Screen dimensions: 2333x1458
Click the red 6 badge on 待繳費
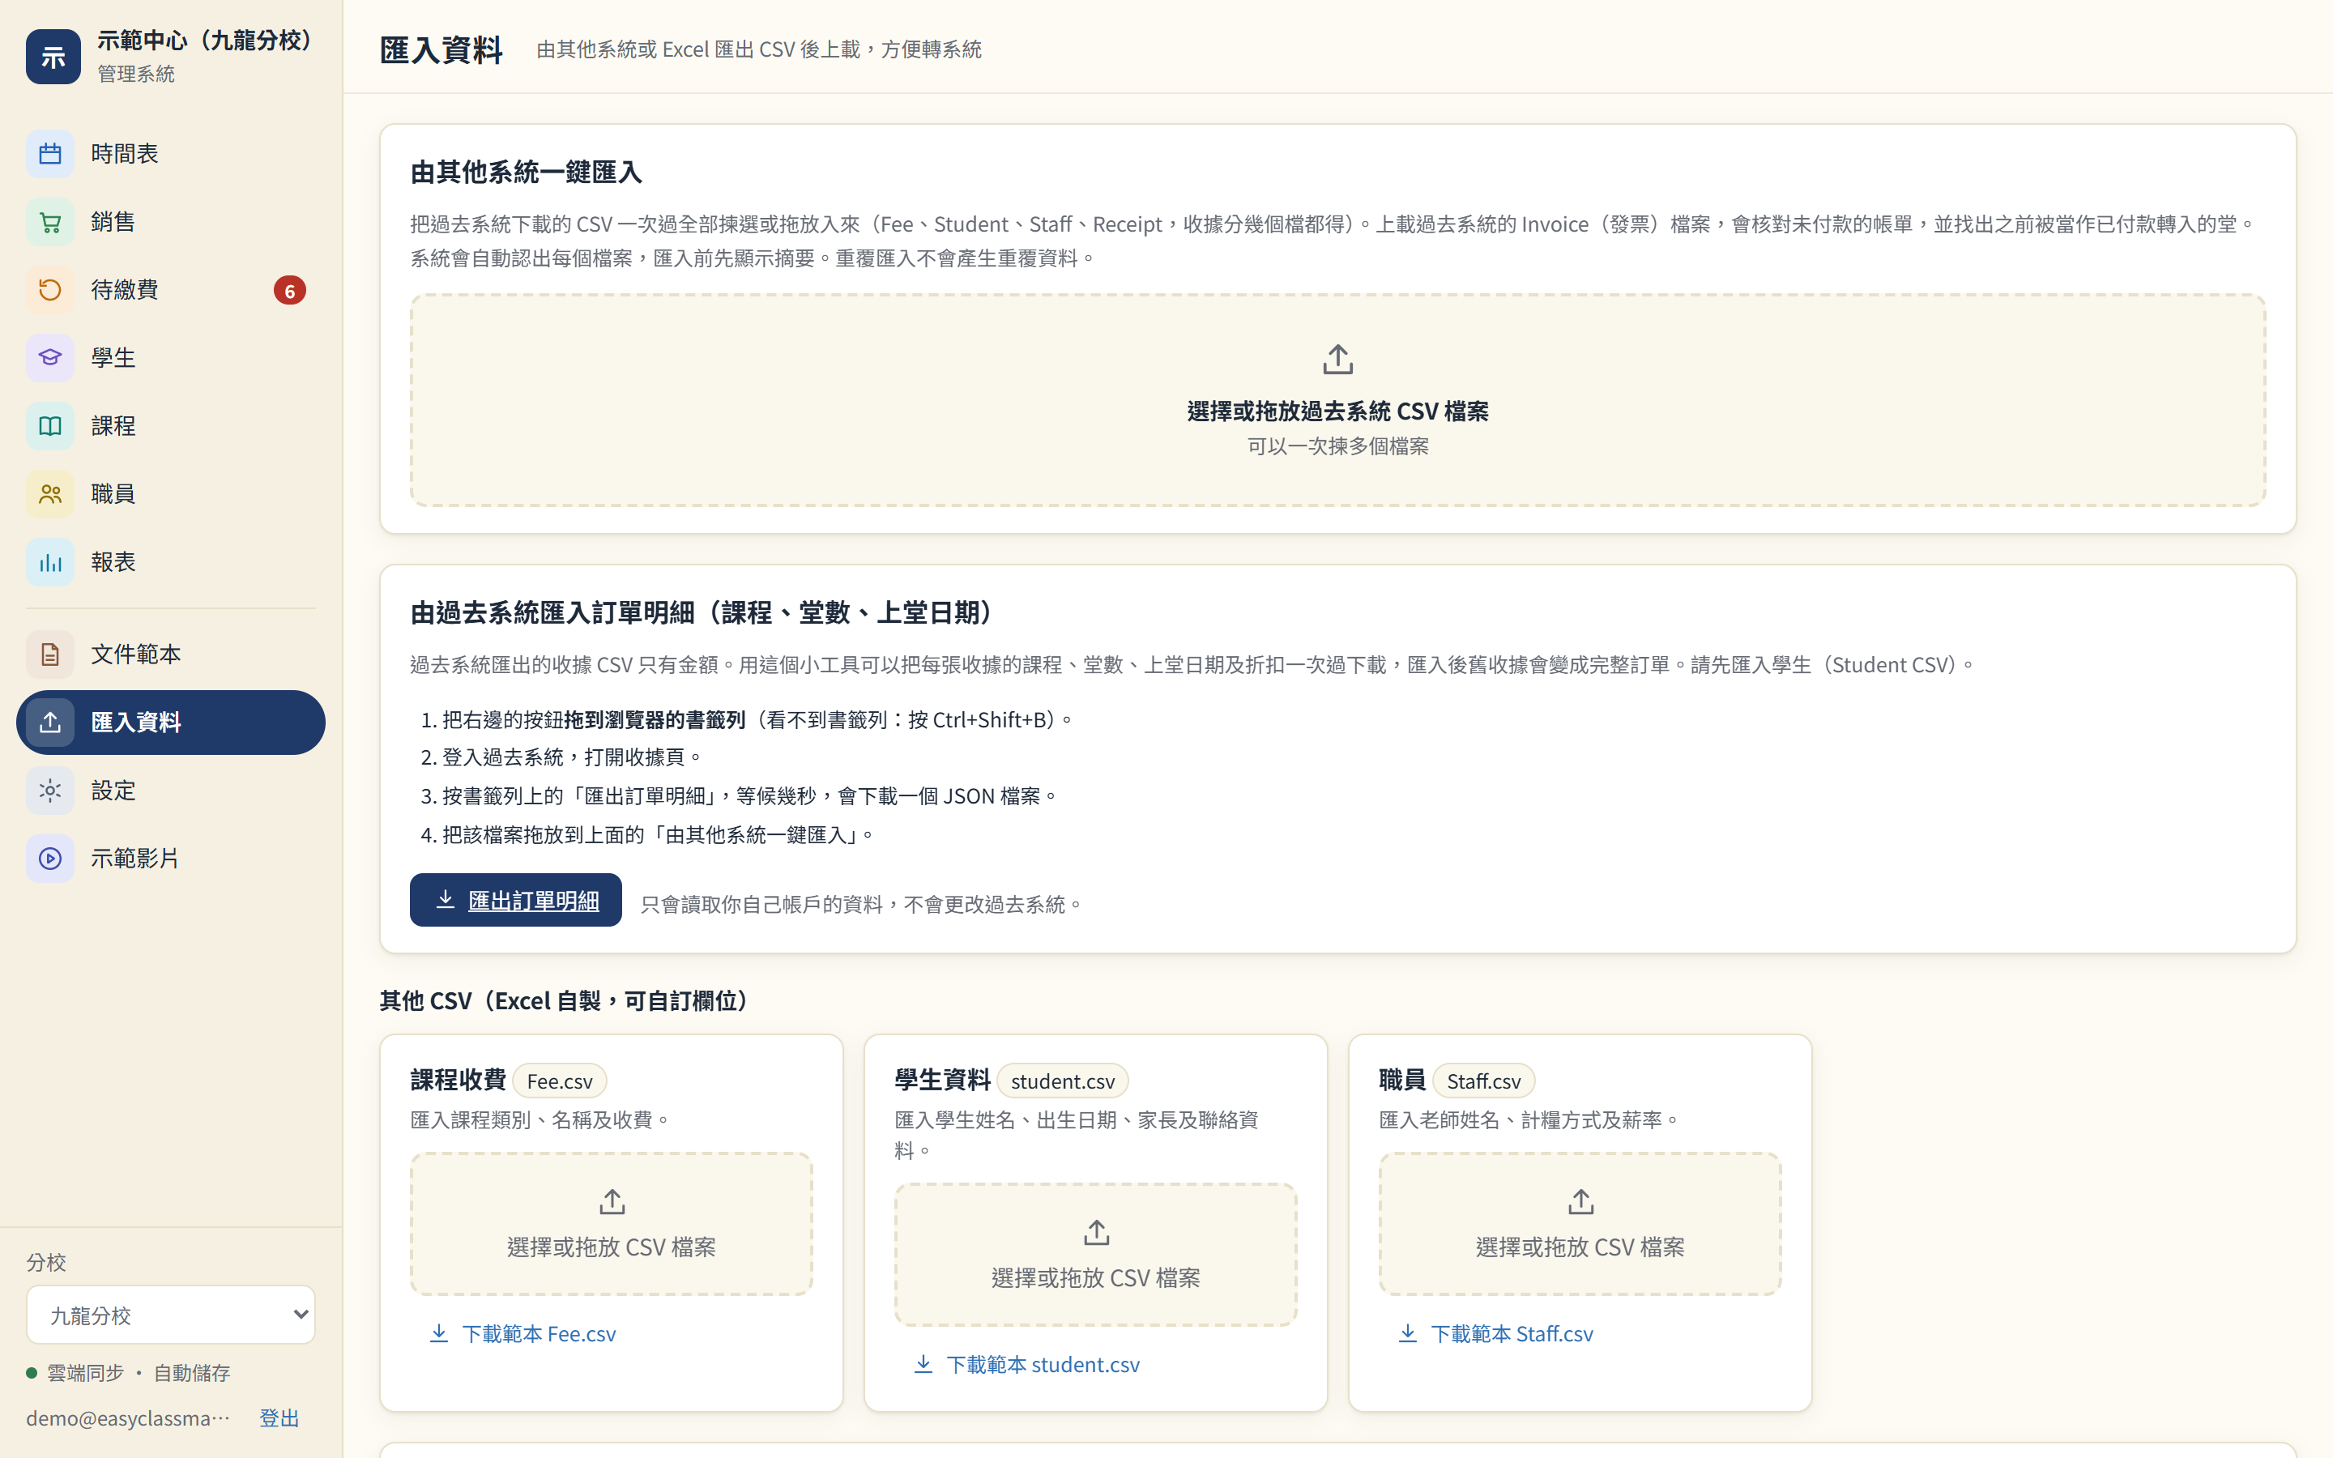pyautogui.click(x=289, y=290)
